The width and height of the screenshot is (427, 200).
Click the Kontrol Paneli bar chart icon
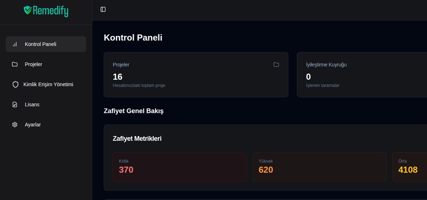tap(15, 44)
